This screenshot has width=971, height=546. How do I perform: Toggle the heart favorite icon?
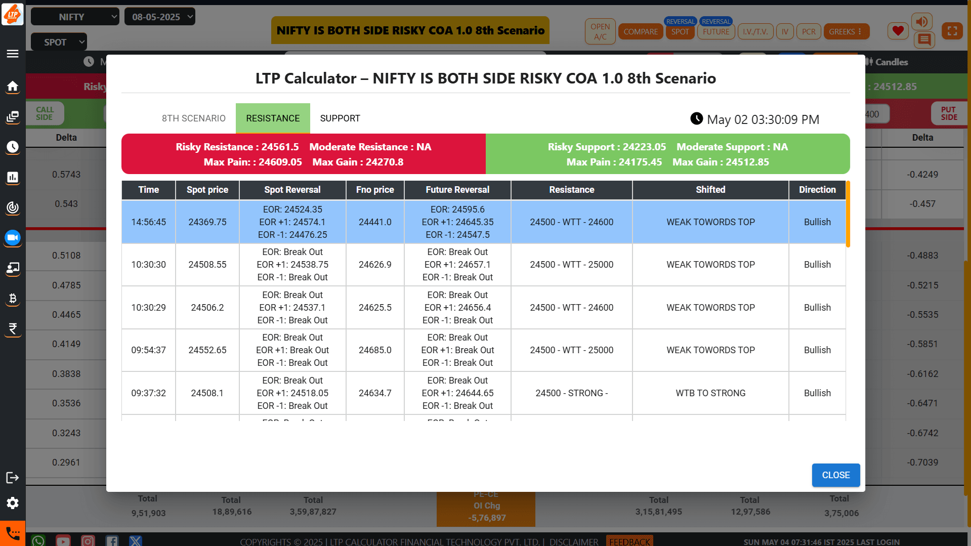[898, 30]
